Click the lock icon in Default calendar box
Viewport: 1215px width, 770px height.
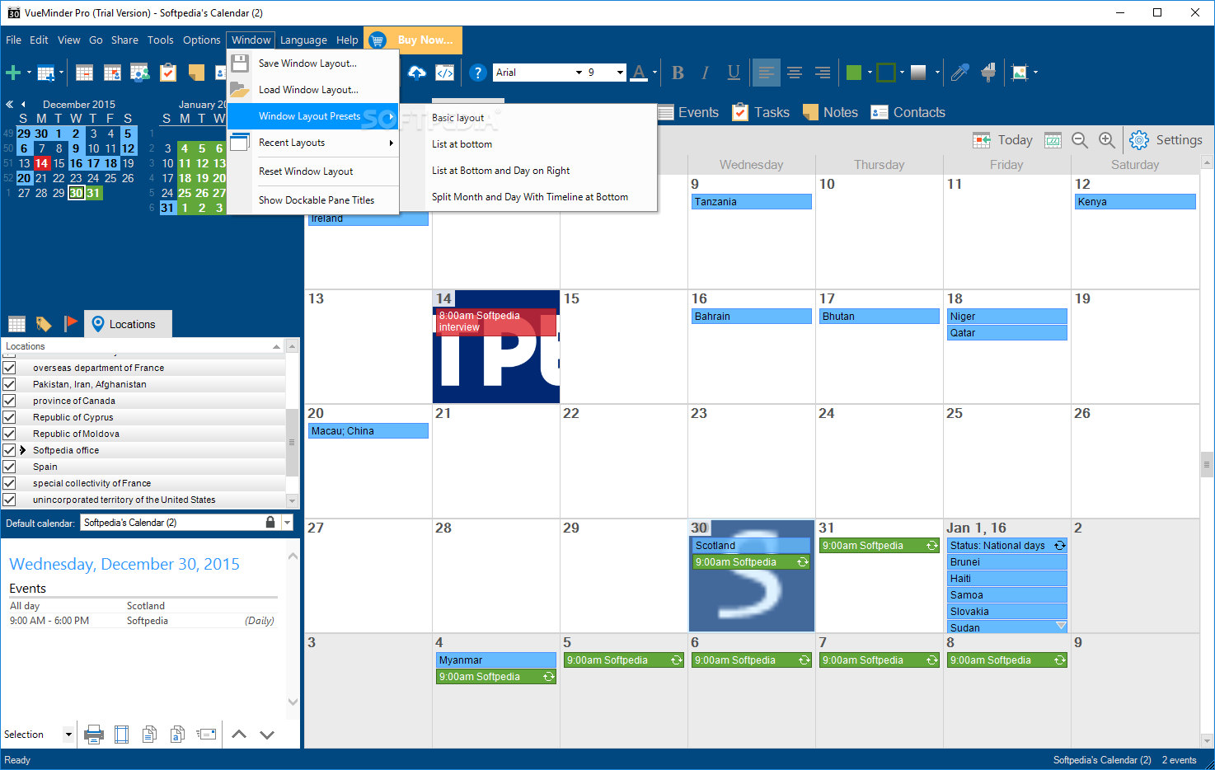[x=270, y=522]
